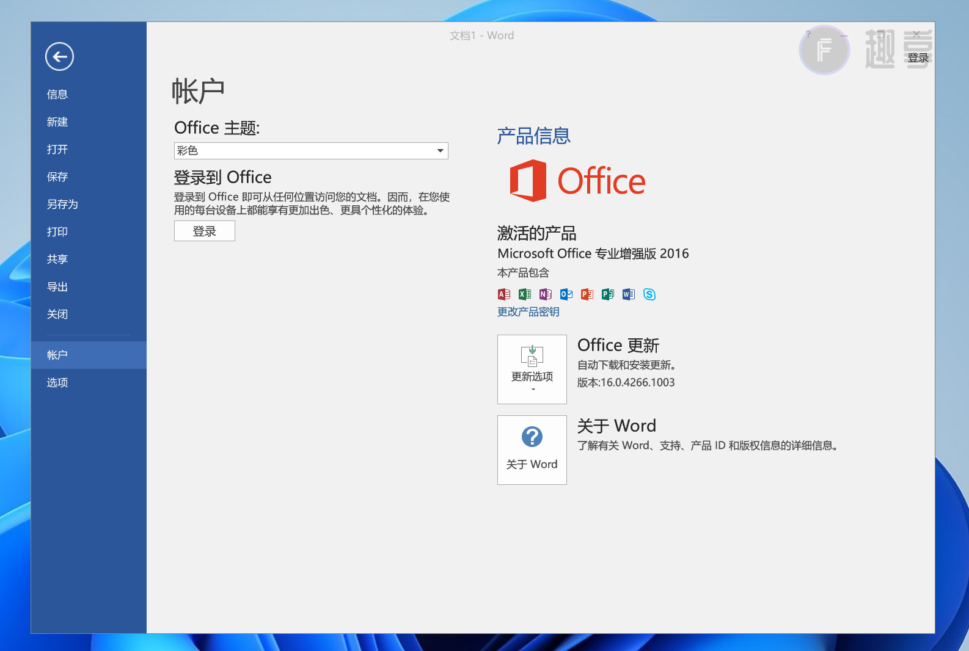Choose 保存 in the sidebar
The width and height of the screenshot is (969, 651).
[x=89, y=176]
